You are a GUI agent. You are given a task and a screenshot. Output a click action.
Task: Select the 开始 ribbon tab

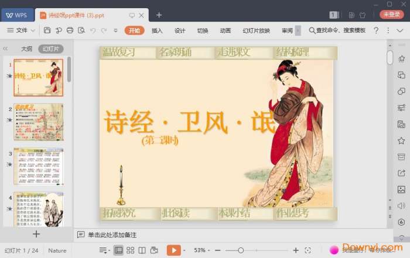click(134, 30)
